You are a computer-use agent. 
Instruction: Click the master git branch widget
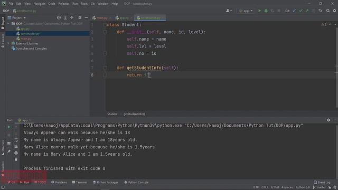coord(319,187)
